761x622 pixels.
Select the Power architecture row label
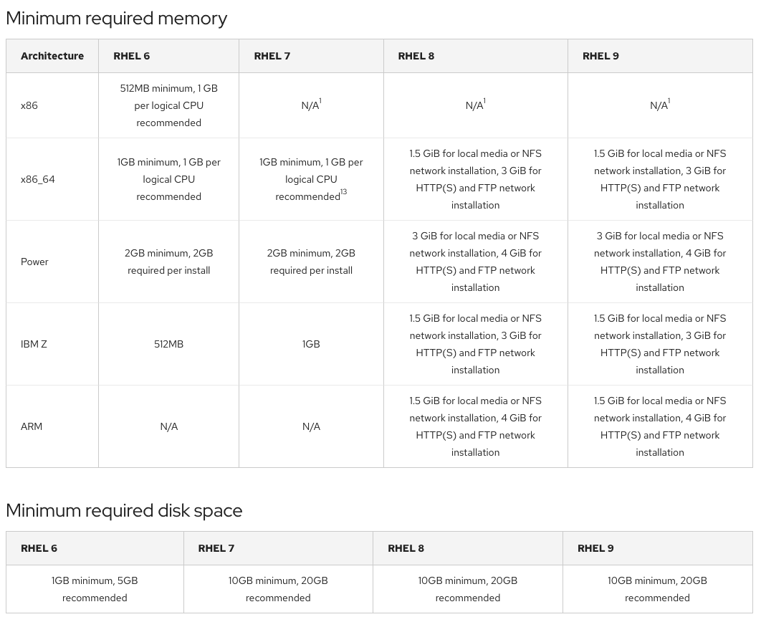pos(34,262)
